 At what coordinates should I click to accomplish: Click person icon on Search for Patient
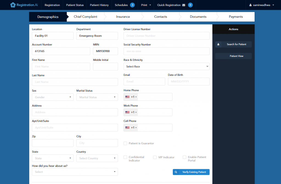(x=218, y=44)
